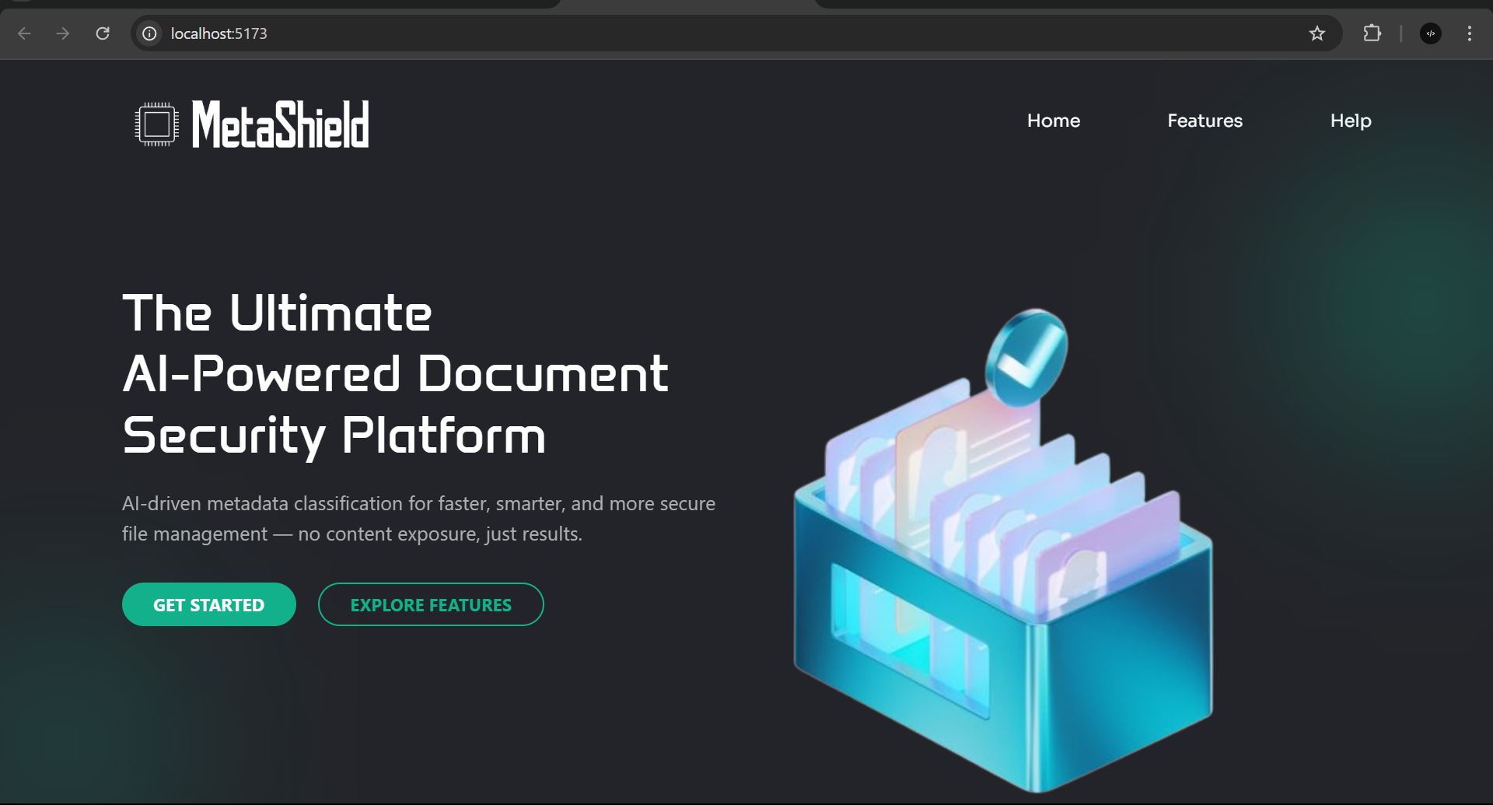This screenshot has width=1493, height=805.
Task: Click the AI-driven metadata classification description text
Action: [418, 519]
